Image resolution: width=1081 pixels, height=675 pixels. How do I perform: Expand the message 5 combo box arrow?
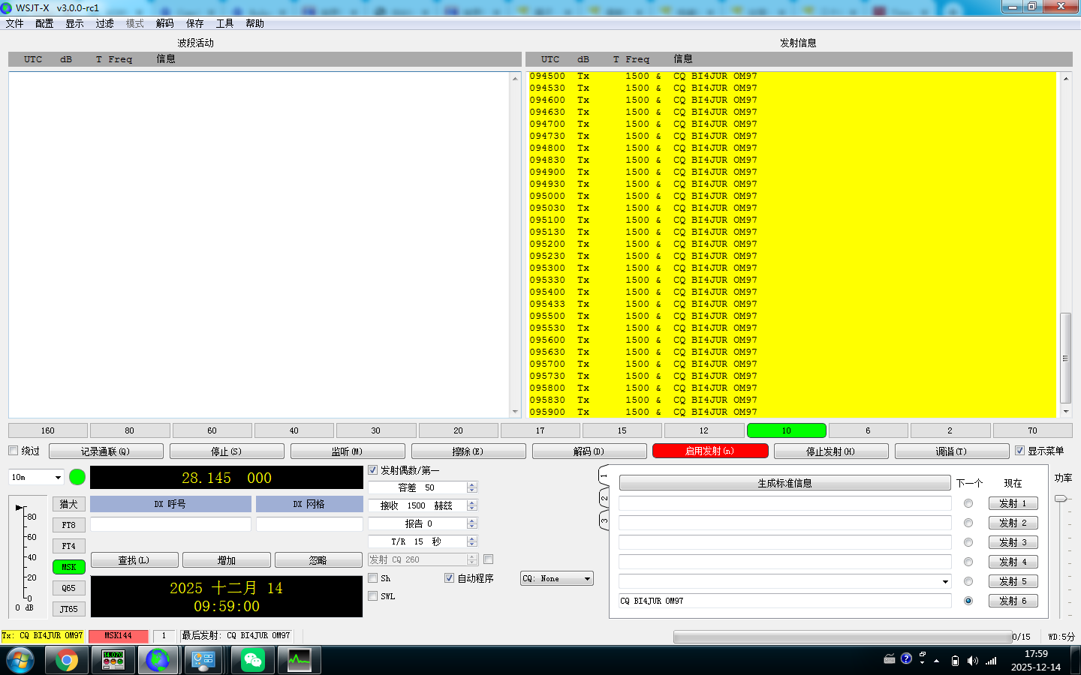click(x=944, y=581)
